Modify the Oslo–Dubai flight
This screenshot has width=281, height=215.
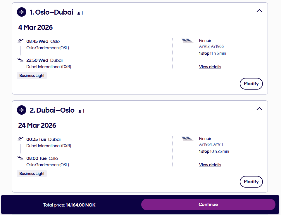251,83
